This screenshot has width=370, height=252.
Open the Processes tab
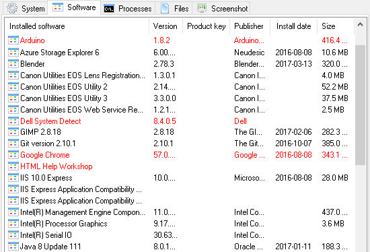coord(128,9)
